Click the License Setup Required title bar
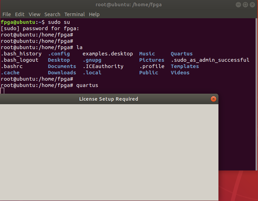This screenshot has height=201, width=258. click(109, 99)
